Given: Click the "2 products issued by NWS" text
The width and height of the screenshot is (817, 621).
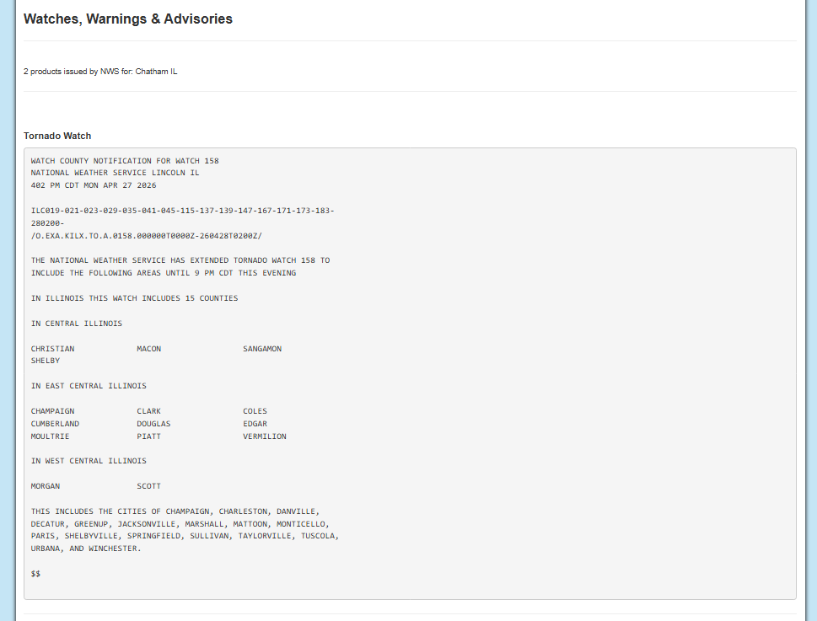Looking at the screenshot, I should 100,72.
